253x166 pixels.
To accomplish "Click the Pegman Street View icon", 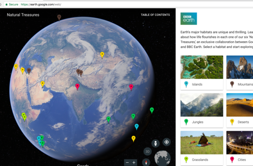I will tap(156, 143).
